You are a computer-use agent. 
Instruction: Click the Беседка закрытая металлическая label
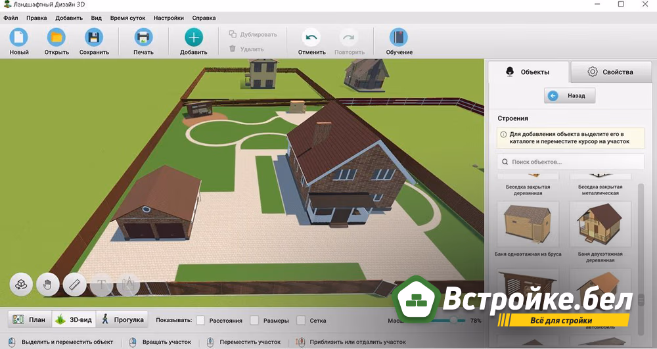[600, 190]
